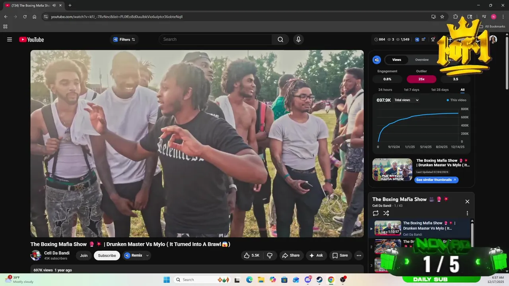Image resolution: width=509 pixels, height=286 pixels.
Task: Click the magnifier search button
Action: pos(280,39)
